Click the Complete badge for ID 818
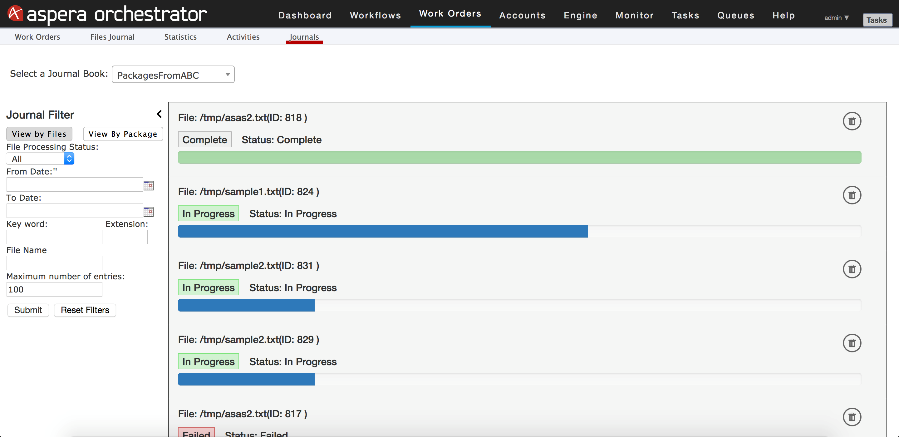 pyautogui.click(x=204, y=140)
